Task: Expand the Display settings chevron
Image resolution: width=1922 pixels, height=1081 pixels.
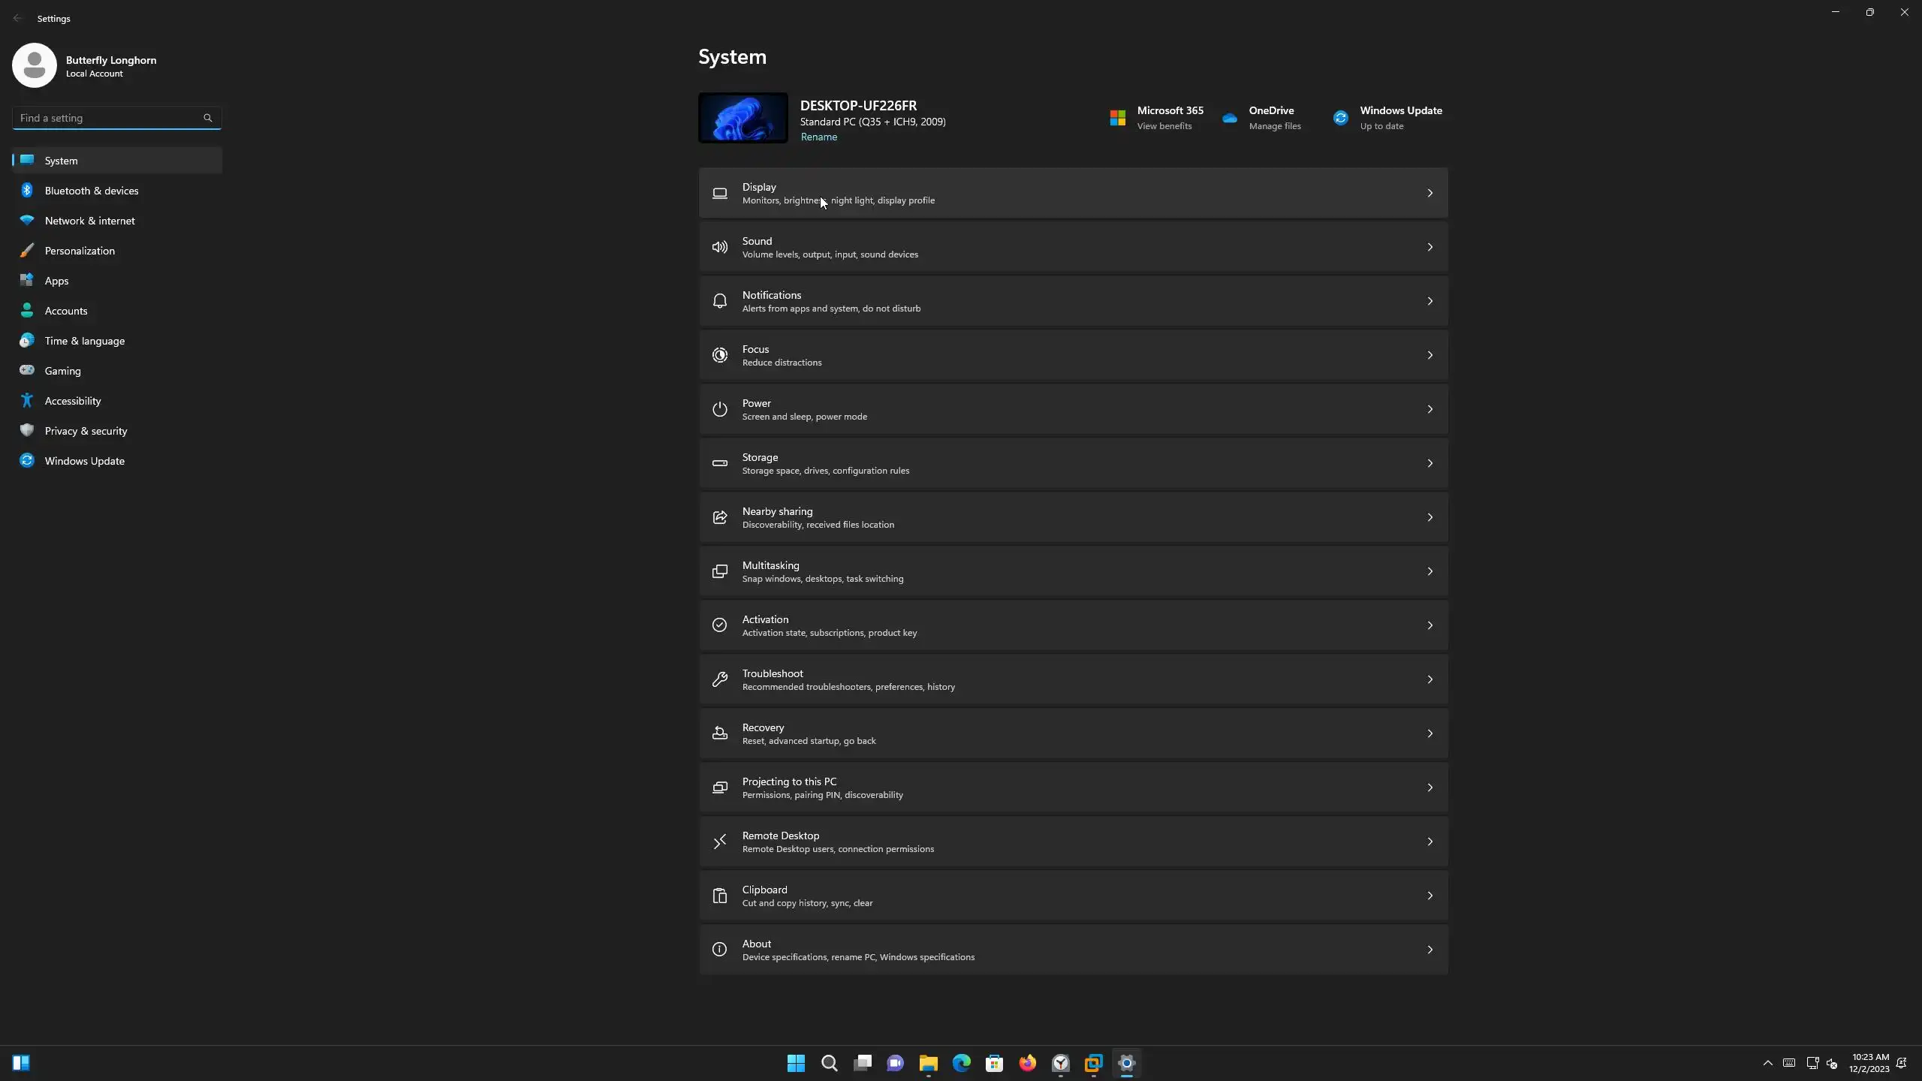Action: click(1429, 193)
